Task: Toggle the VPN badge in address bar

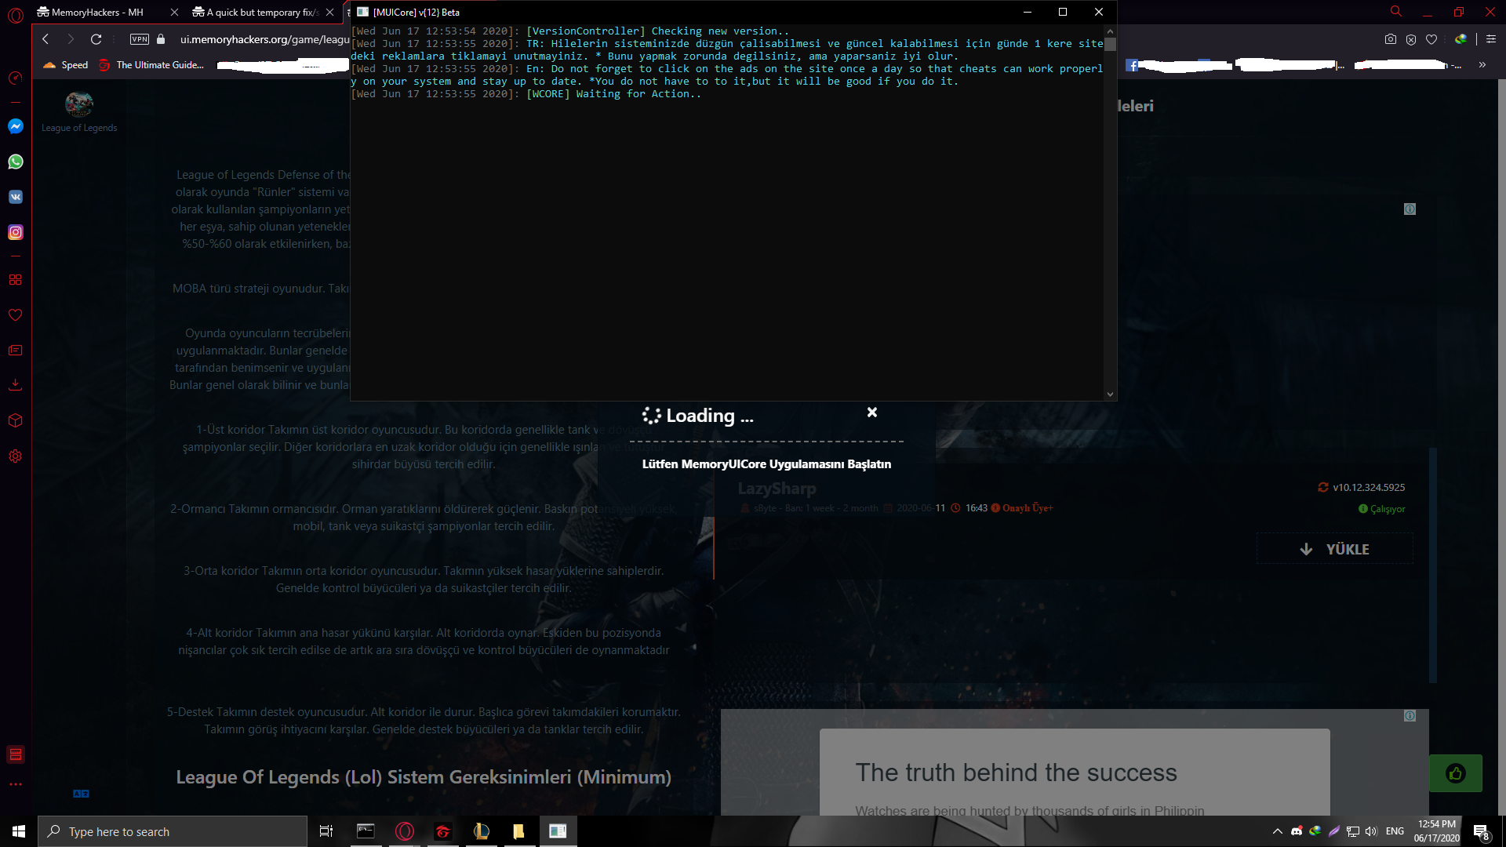Action: click(140, 39)
